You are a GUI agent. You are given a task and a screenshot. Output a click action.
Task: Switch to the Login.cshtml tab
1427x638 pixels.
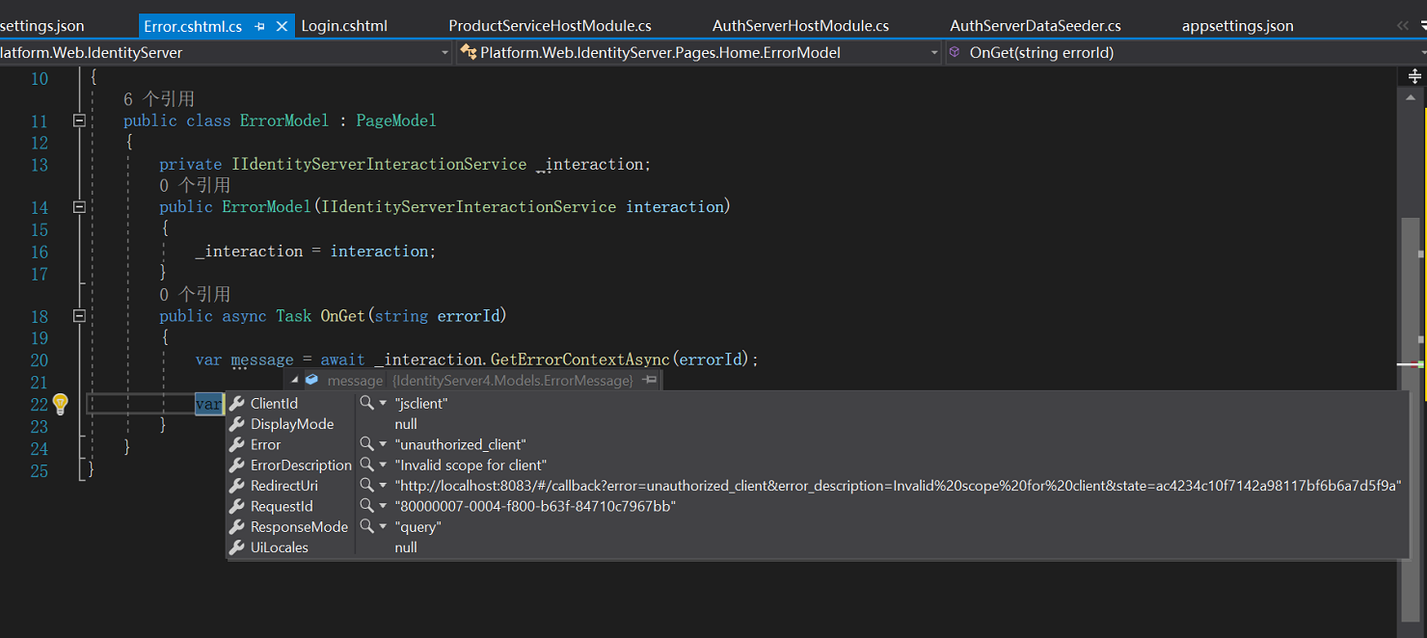(x=343, y=26)
